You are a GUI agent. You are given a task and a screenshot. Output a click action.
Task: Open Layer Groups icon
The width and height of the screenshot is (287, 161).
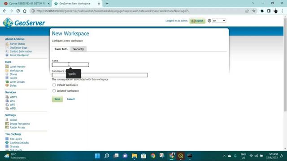pos(7,82)
